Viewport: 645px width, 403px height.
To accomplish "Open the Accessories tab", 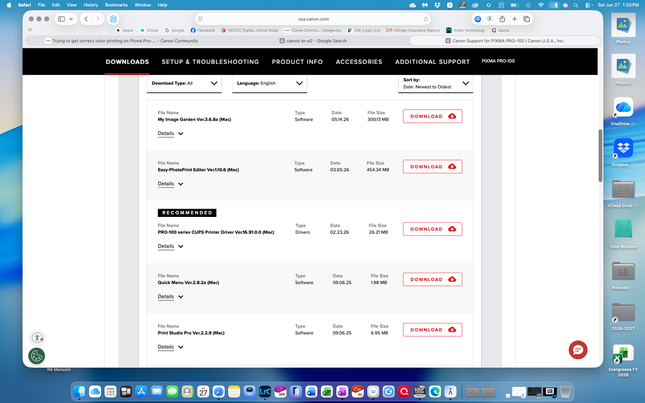I will click(359, 62).
